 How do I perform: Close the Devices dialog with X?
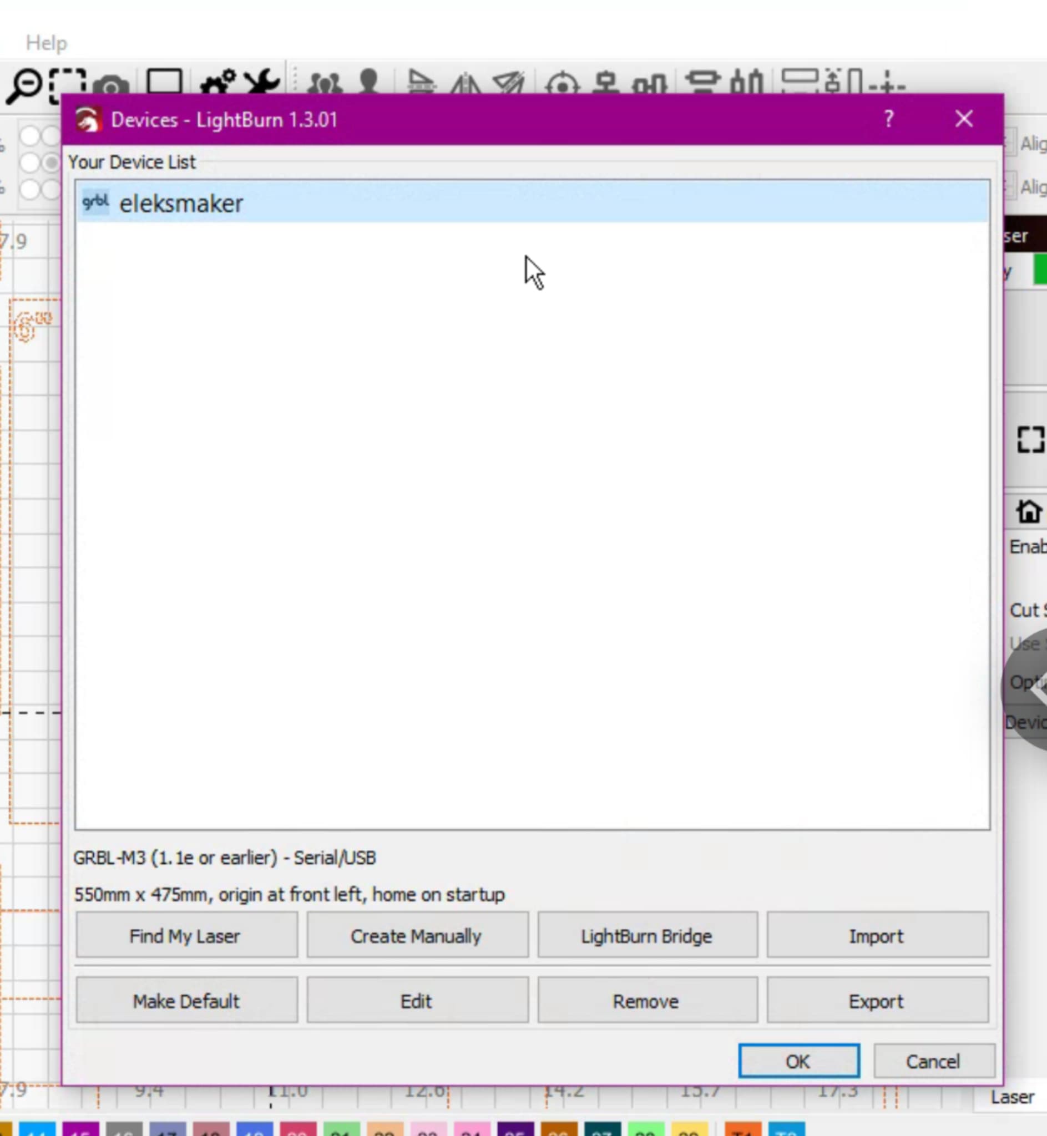point(964,119)
